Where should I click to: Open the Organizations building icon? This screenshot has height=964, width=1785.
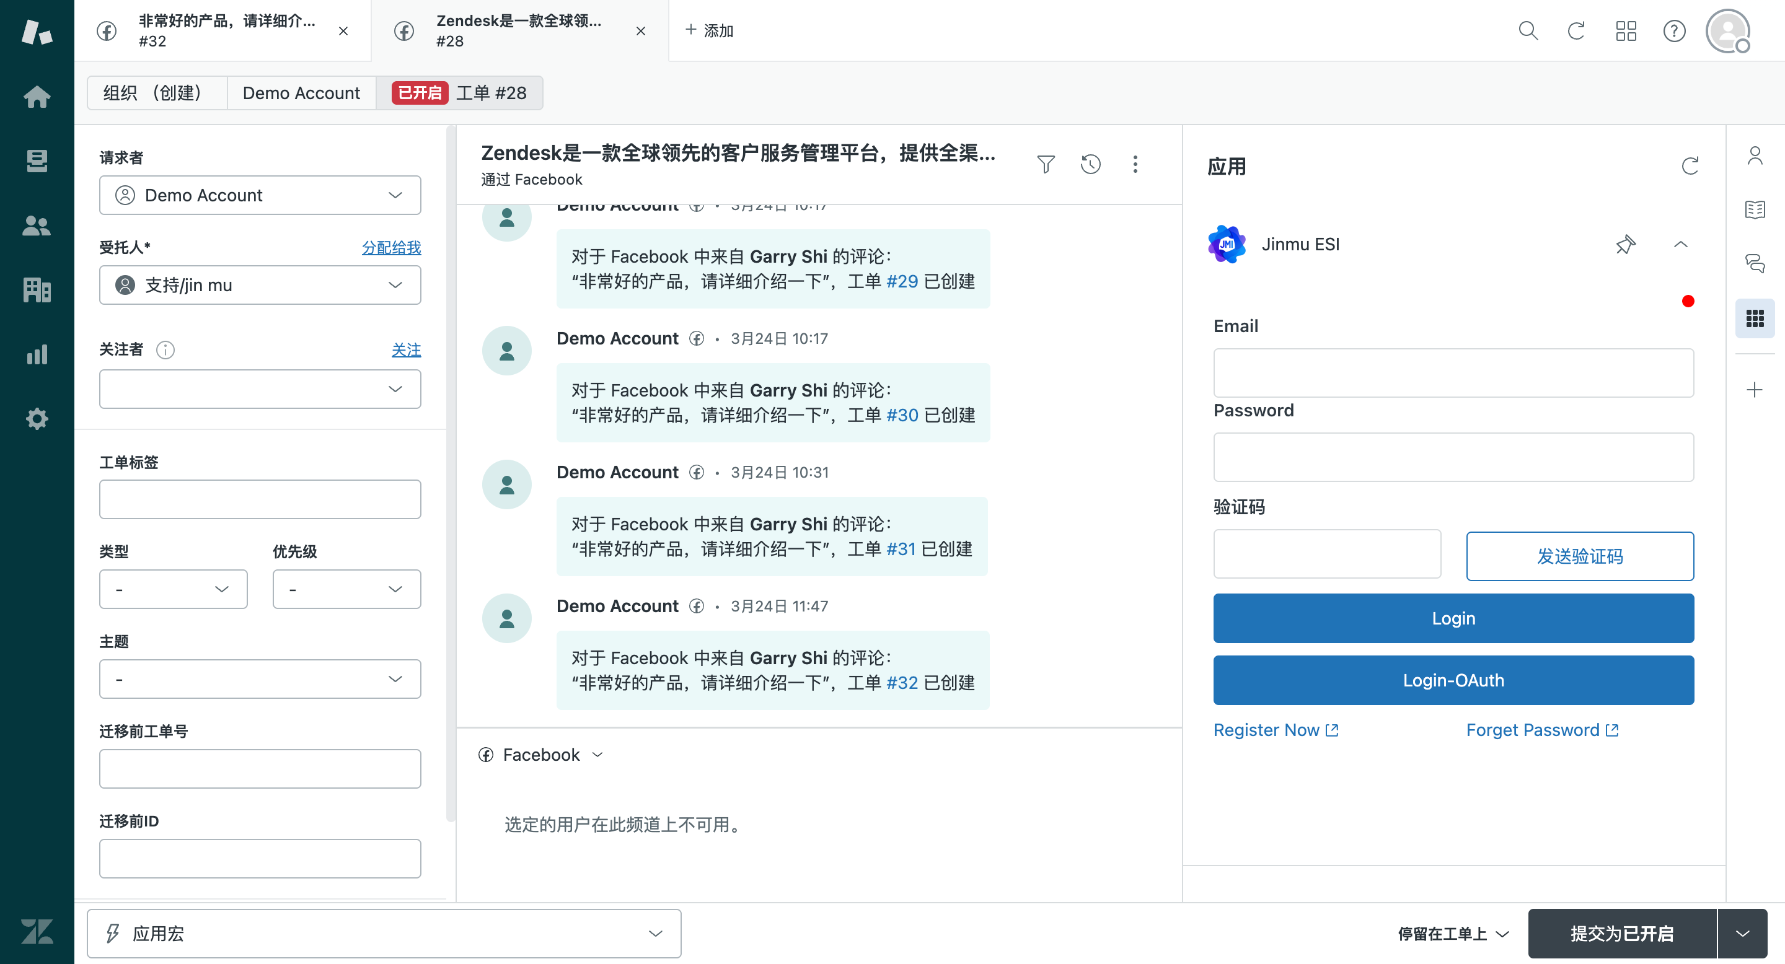pyautogui.click(x=37, y=289)
